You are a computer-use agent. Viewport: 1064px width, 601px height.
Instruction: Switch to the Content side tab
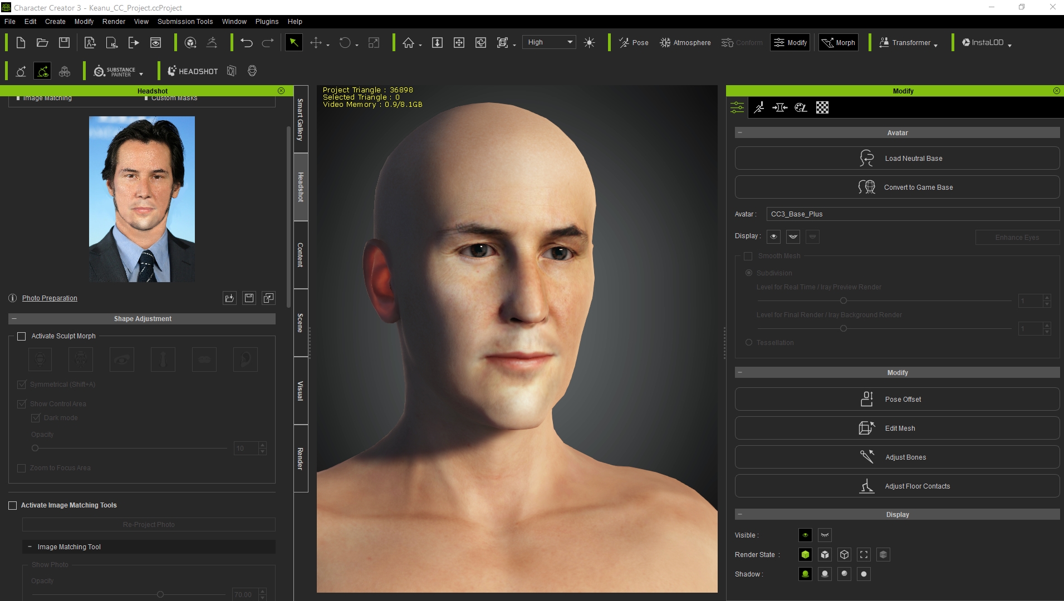point(301,255)
